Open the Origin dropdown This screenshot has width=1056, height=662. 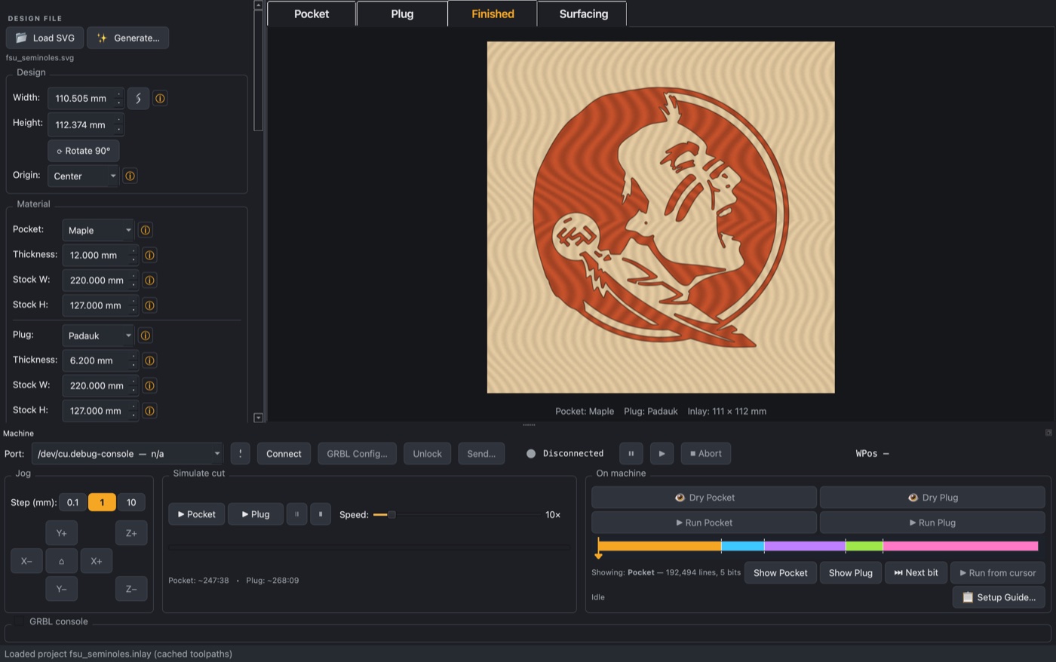click(83, 176)
